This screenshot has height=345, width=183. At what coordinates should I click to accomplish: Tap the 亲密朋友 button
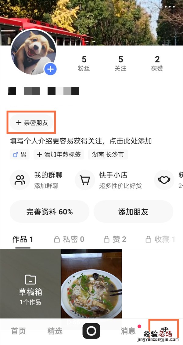32,122
